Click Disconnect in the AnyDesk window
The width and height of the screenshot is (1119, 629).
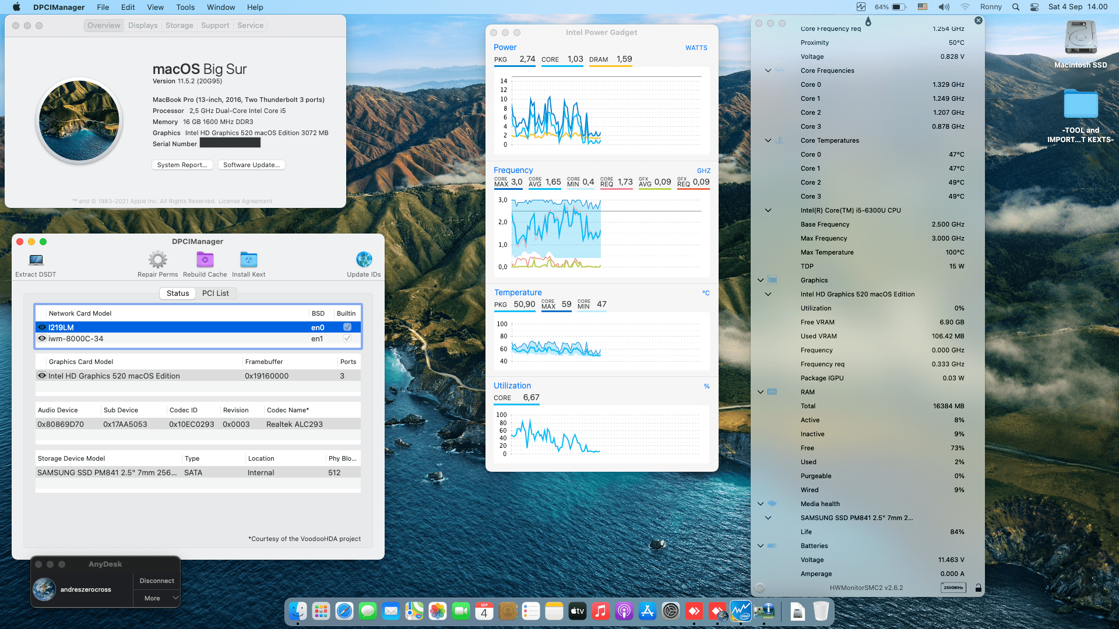pos(157,581)
